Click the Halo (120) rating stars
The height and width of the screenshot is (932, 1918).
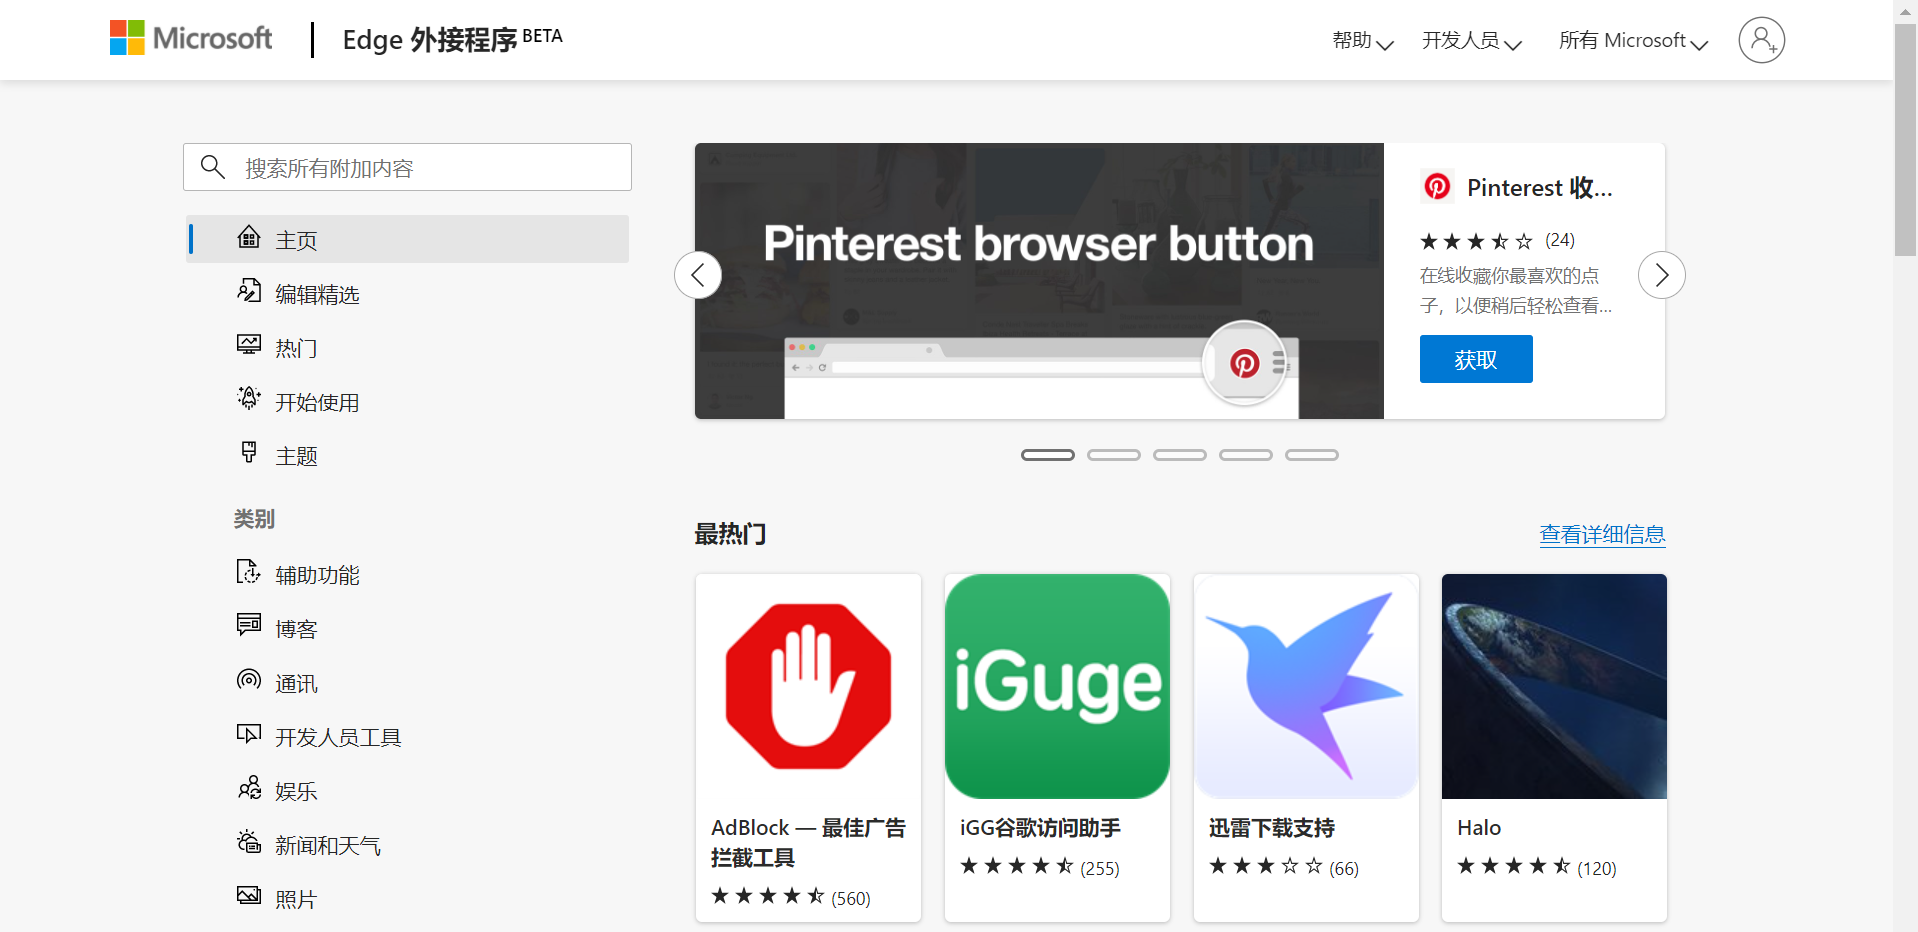coord(1513,866)
